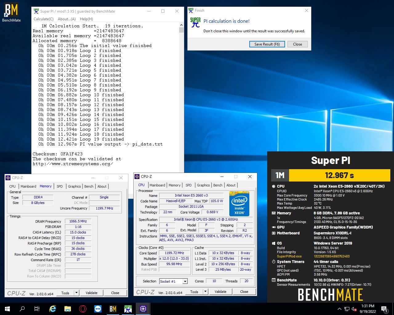Select About tab in front CPU-Z window
The width and height of the screenshot is (394, 315).
click(x=231, y=185)
